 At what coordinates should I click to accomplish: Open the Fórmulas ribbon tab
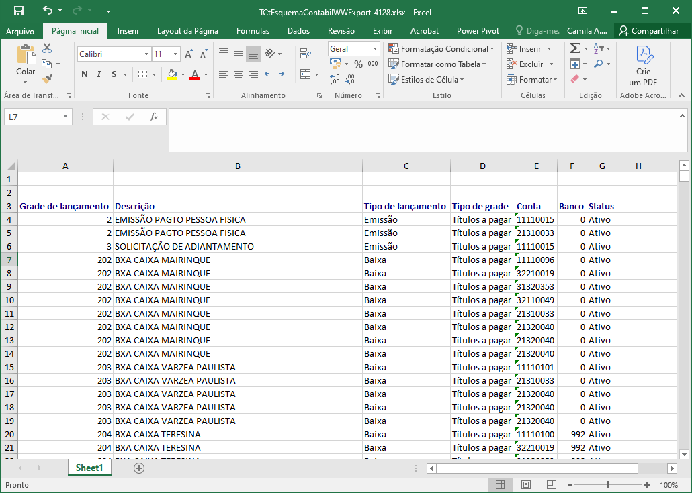point(253,31)
